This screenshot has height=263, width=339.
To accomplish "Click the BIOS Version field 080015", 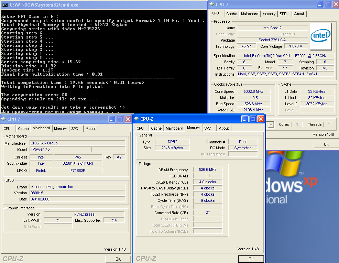I will pos(77,193).
